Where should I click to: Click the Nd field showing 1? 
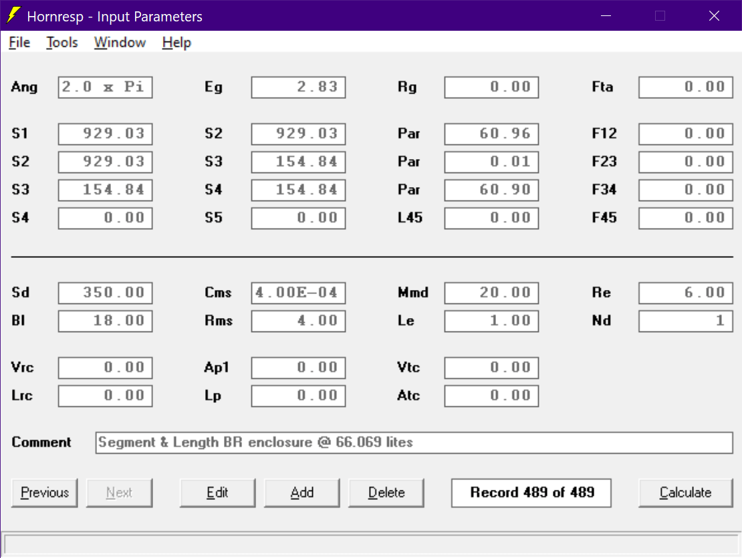(685, 321)
